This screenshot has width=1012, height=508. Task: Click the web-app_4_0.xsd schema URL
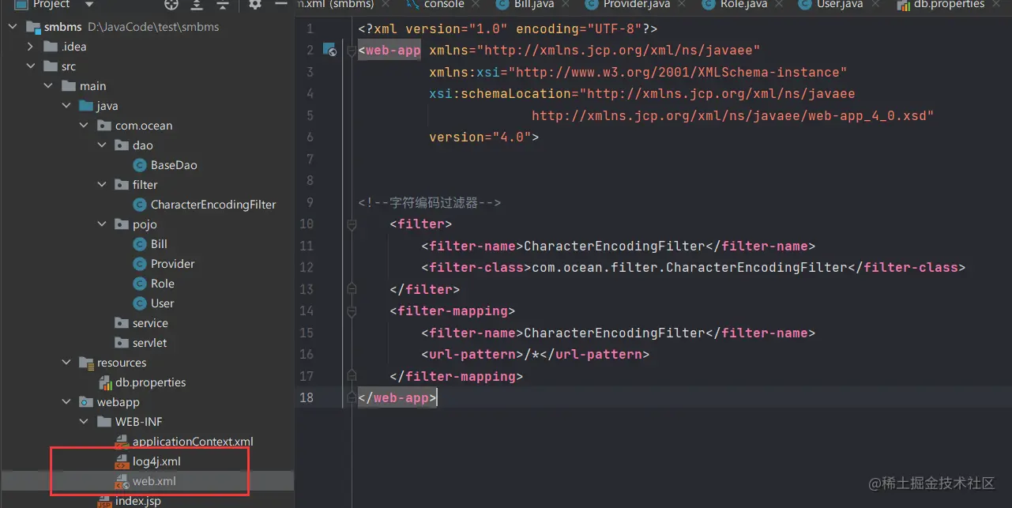point(733,115)
